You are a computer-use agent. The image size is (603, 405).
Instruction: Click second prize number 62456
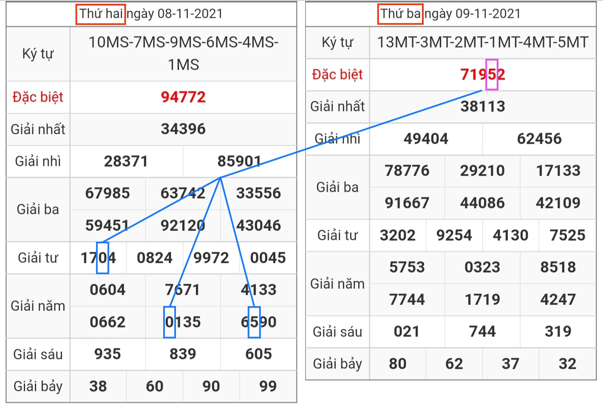(540, 139)
